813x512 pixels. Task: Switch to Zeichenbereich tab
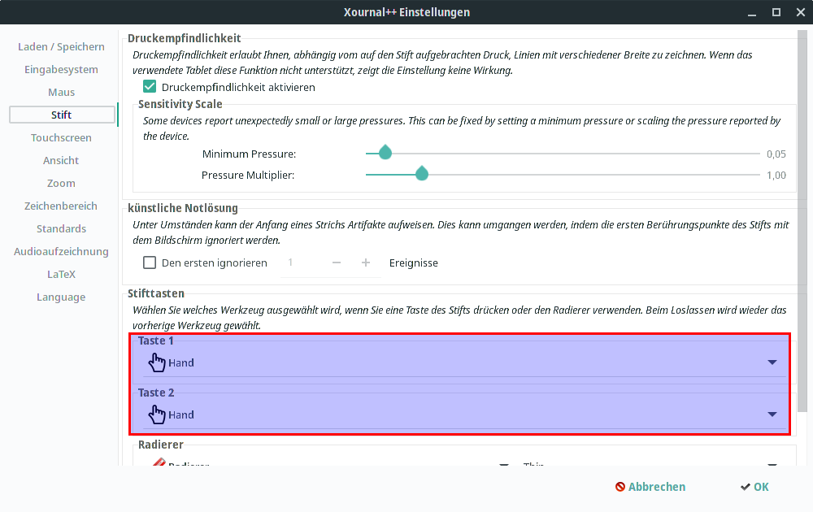coord(61,206)
